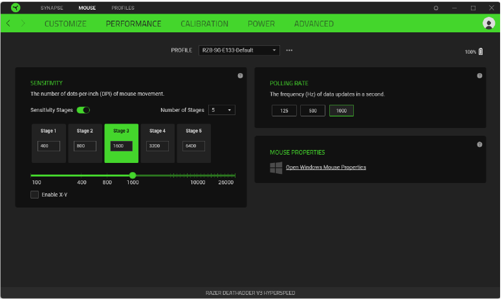Switch to the Profiles tab
This screenshot has width=502, height=300.
point(123,8)
